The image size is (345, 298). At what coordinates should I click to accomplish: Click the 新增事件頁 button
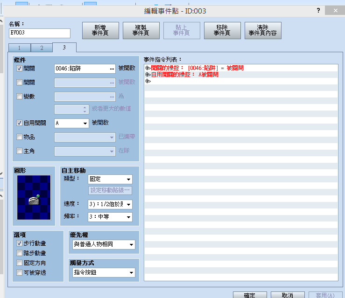[x=100, y=30]
